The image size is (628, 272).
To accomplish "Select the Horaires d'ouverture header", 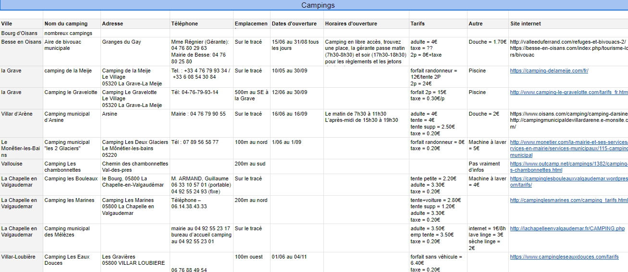I will 366,24.
